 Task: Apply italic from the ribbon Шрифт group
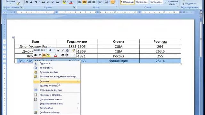[31, 2]
